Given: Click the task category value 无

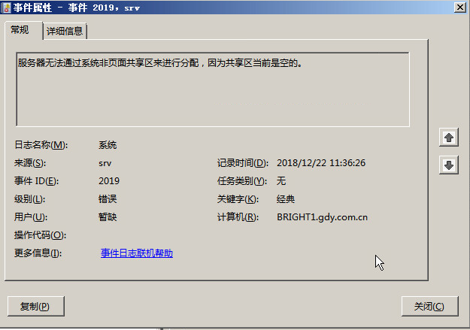Looking at the screenshot, I should click(281, 181).
